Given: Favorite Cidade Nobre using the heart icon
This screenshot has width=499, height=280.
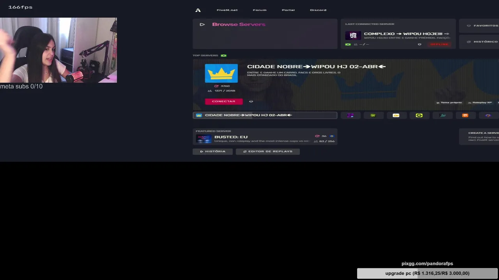Looking at the screenshot, I should (x=251, y=101).
